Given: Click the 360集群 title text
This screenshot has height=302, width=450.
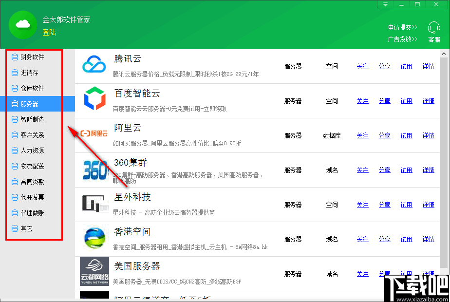Looking at the screenshot, I should (x=131, y=163).
